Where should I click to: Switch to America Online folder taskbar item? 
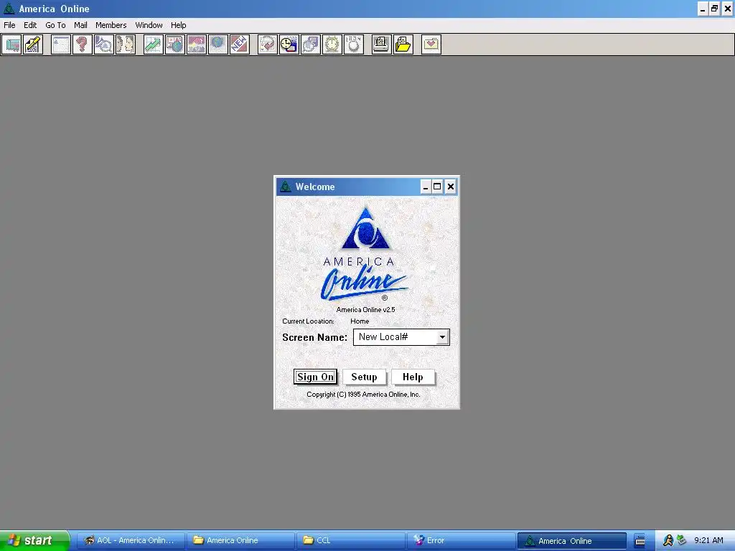coord(240,541)
